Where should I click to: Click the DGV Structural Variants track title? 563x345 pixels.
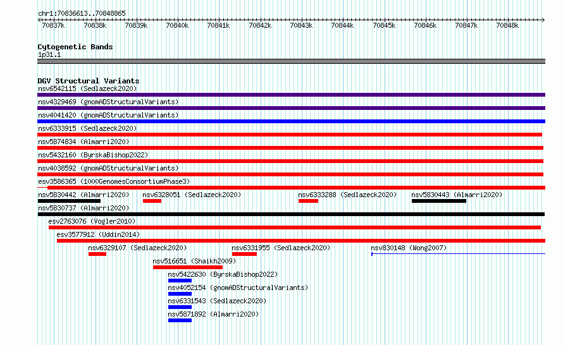coord(89,81)
